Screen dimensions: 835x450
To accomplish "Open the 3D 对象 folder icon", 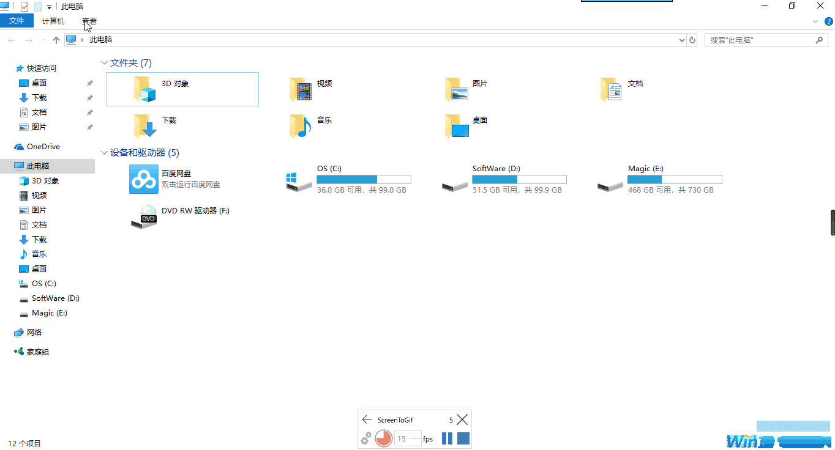I will coord(146,89).
